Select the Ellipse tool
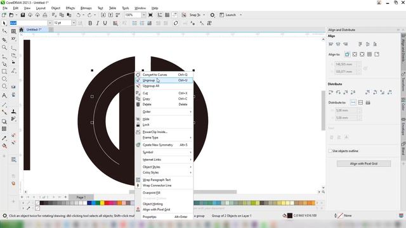The height and width of the screenshot is (228, 406). point(4,79)
